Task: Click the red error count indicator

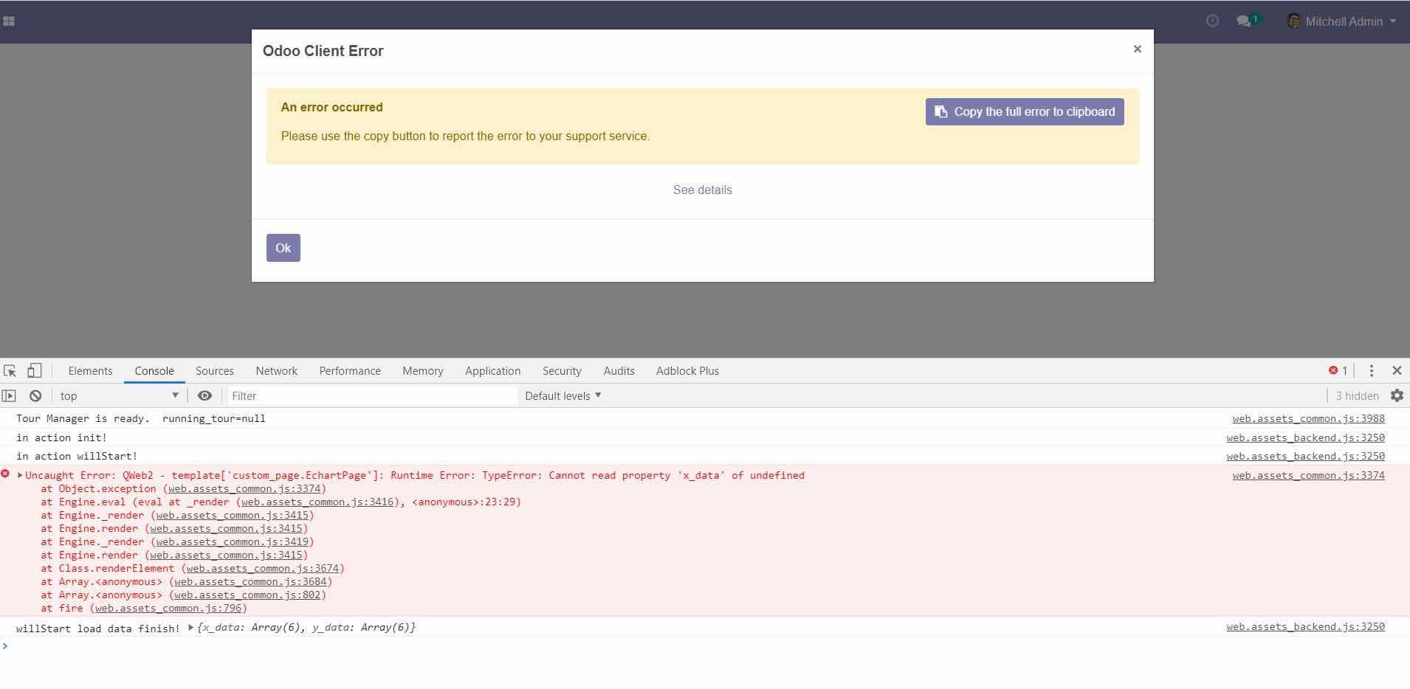Action: pyautogui.click(x=1338, y=371)
